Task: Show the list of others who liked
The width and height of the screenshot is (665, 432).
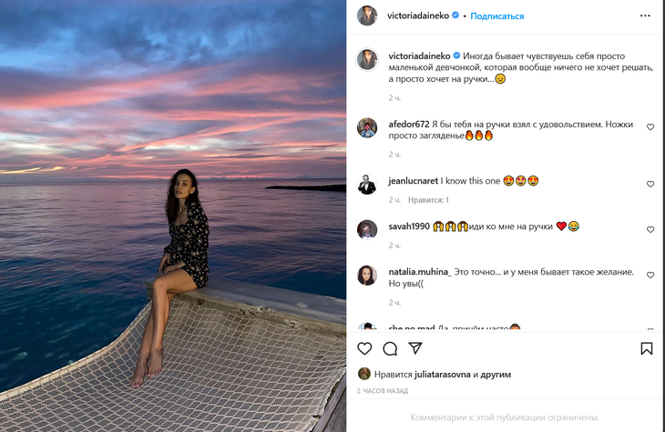Action: pos(496,374)
